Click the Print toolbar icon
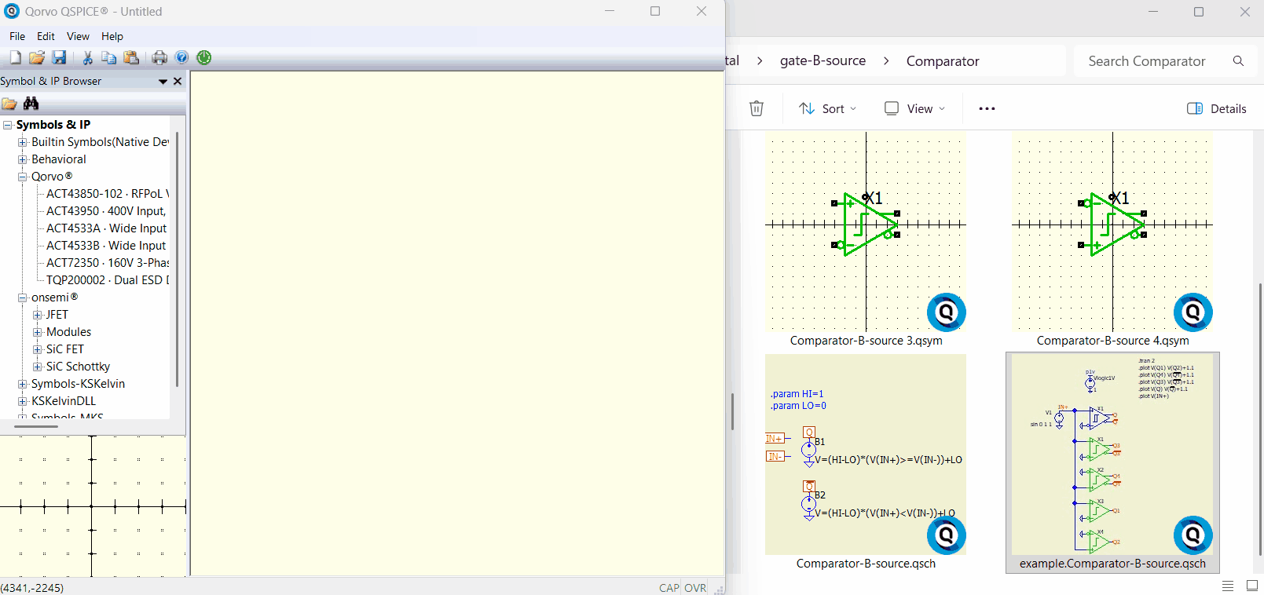 pos(159,57)
